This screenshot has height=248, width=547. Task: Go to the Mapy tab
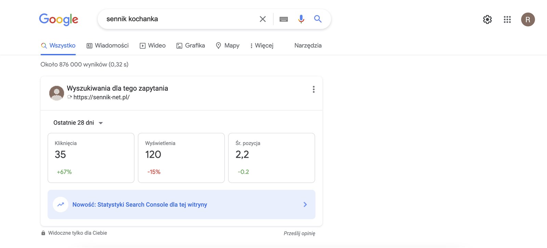pyautogui.click(x=228, y=46)
